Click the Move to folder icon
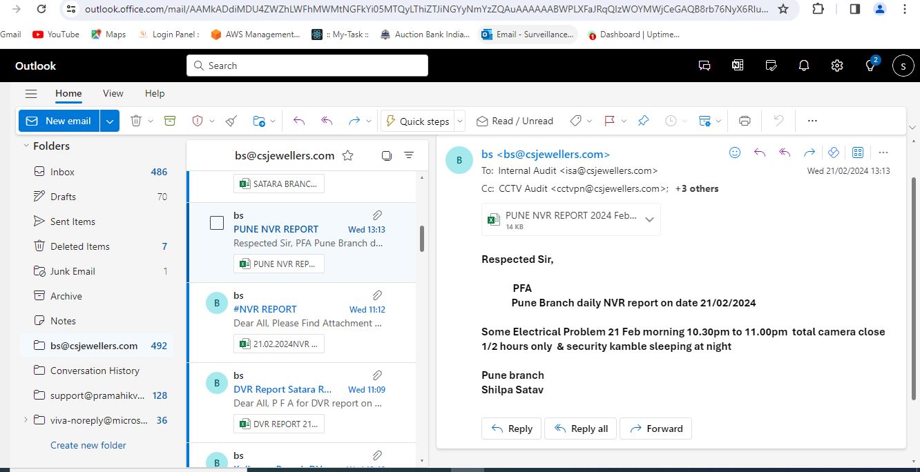Image resolution: width=920 pixels, height=472 pixels. pyautogui.click(x=259, y=121)
